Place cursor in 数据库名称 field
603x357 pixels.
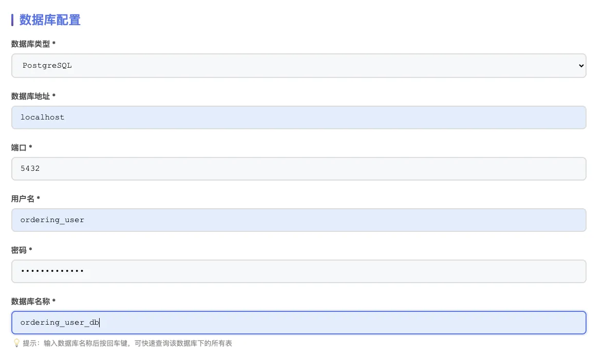[x=298, y=323]
